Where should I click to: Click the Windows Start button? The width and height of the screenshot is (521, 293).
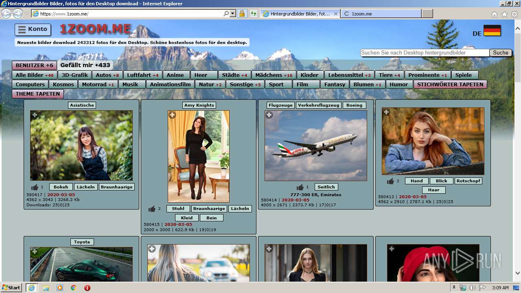11,288
